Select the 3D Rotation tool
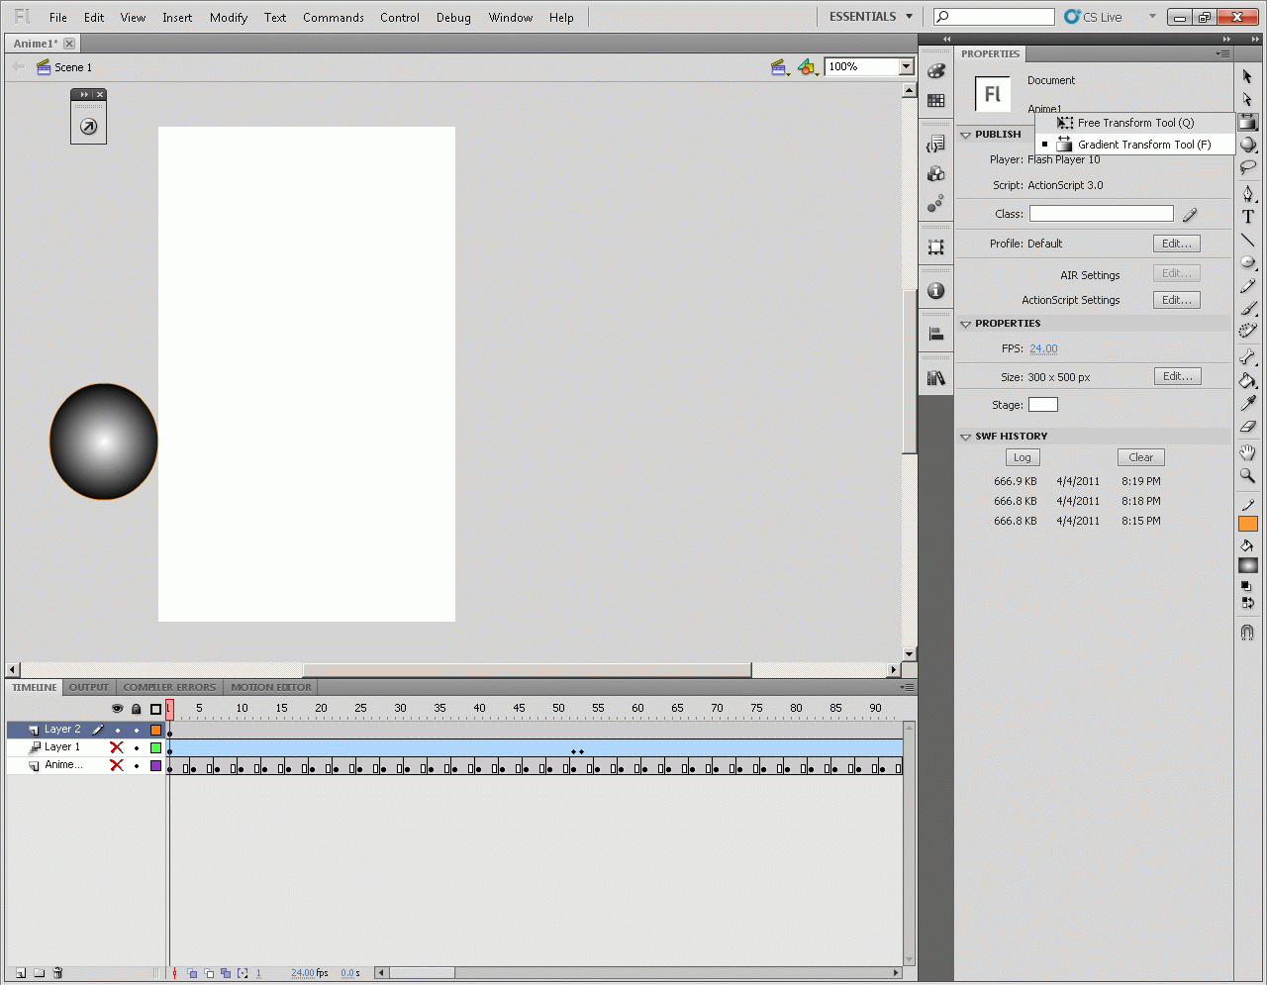The width and height of the screenshot is (1267, 985). [1247, 145]
